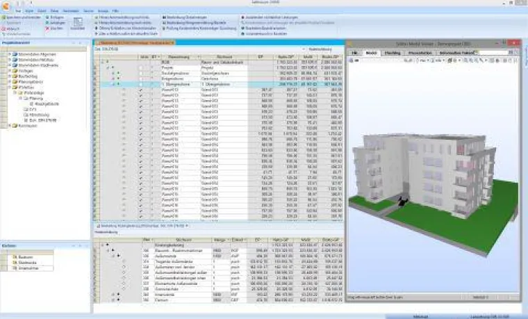Click the red Abbruch icon
The height and width of the screenshot is (319, 528).
click(x=4, y=28)
